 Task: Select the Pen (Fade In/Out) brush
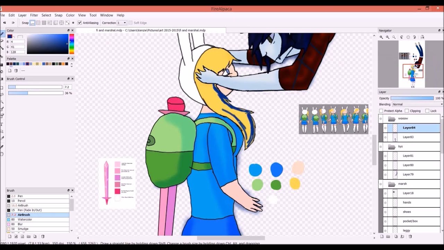(x=38, y=210)
